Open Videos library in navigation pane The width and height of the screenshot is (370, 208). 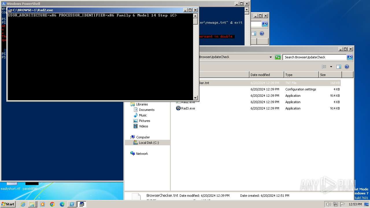[x=143, y=126]
